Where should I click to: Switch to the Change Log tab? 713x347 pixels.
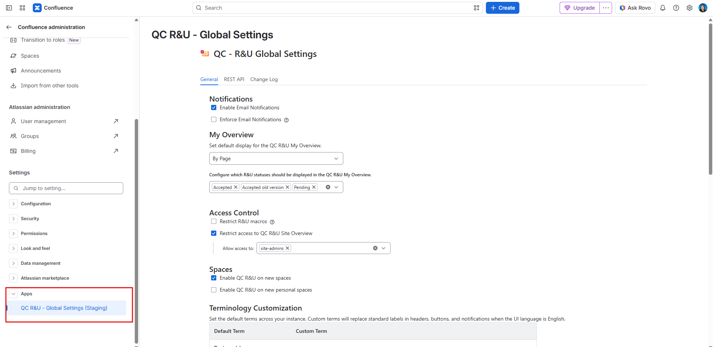(x=264, y=79)
